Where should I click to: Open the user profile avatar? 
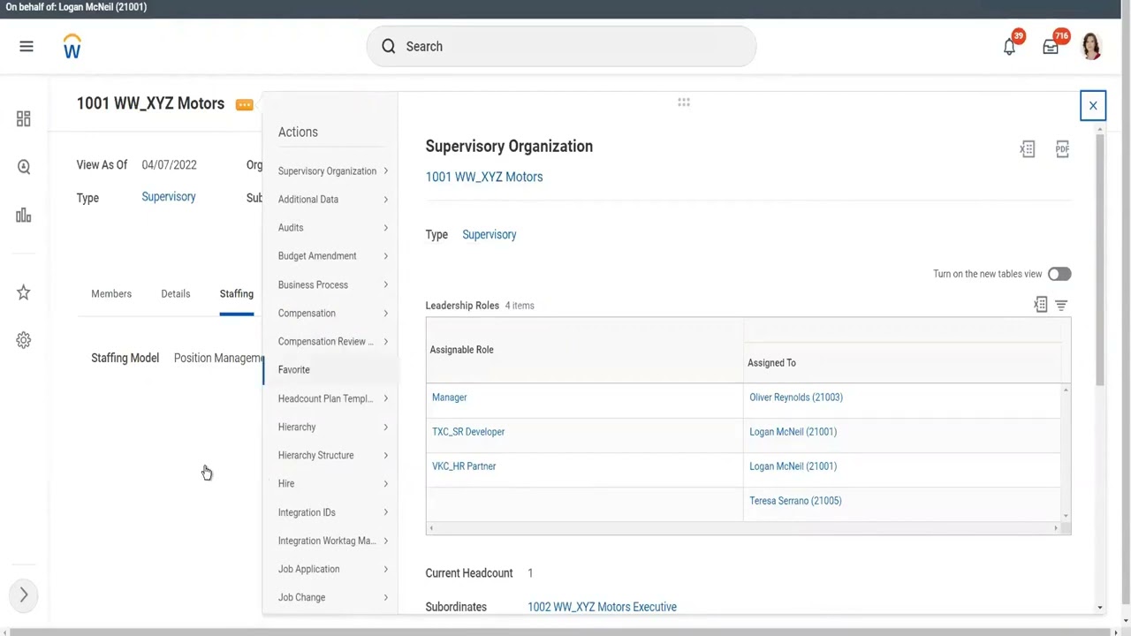(x=1091, y=46)
